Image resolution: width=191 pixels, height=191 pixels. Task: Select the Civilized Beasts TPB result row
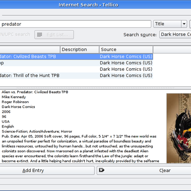click(x=76, y=56)
